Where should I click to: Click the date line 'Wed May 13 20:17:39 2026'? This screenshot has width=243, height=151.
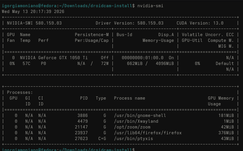pos(33,12)
